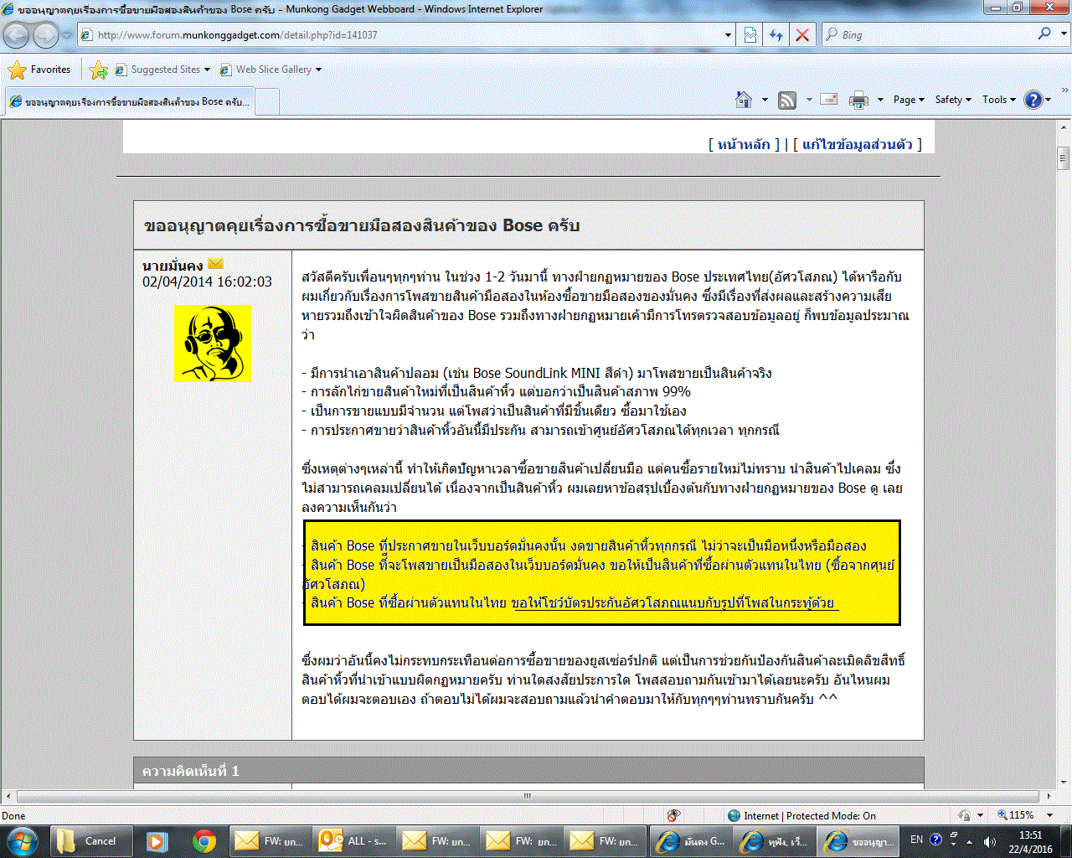Click the popup blocker icon in status bar

pyautogui.click(x=673, y=815)
